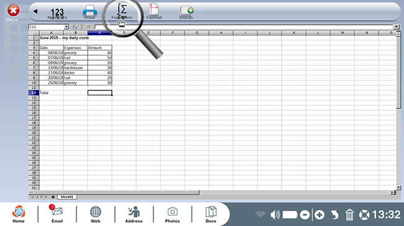Select the 'Expenses' header cell
The height and width of the screenshot is (226, 404).
coord(75,48)
